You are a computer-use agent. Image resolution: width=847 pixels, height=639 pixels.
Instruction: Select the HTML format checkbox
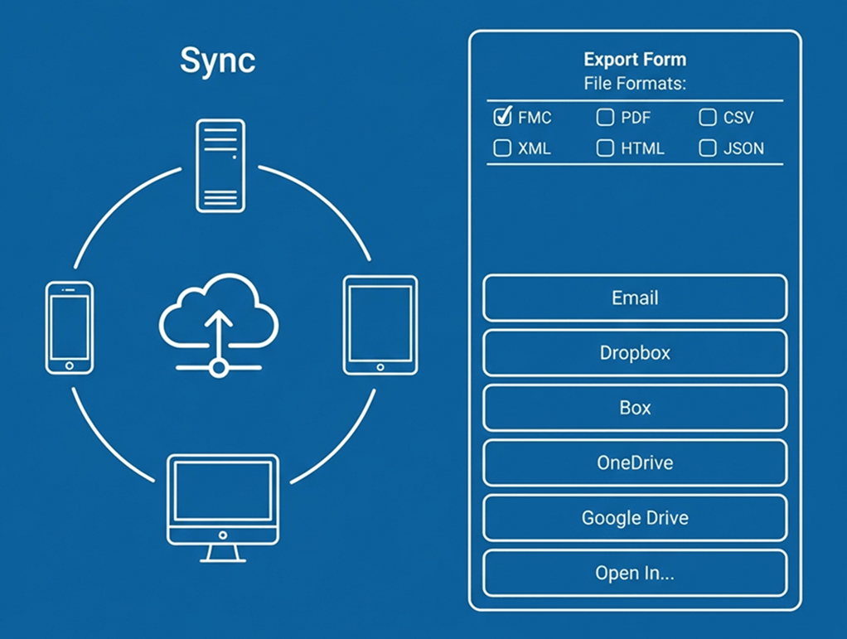pos(604,148)
